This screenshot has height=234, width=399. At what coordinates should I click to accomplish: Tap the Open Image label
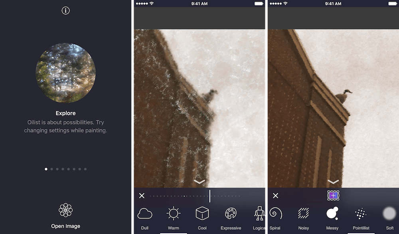(x=66, y=226)
